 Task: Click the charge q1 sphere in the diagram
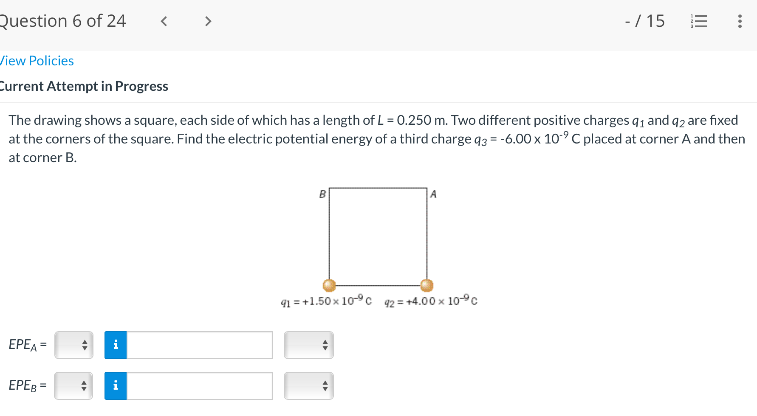[x=329, y=285]
